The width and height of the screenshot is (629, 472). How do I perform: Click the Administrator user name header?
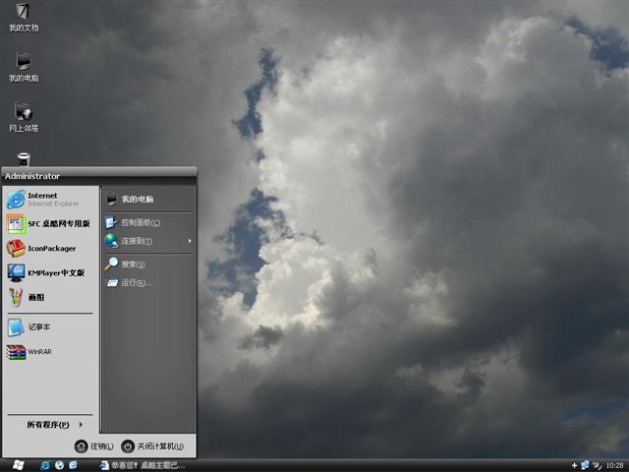click(x=32, y=176)
